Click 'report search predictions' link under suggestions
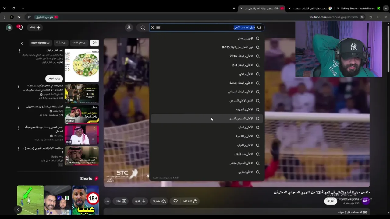390x219 pixels. point(165,178)
